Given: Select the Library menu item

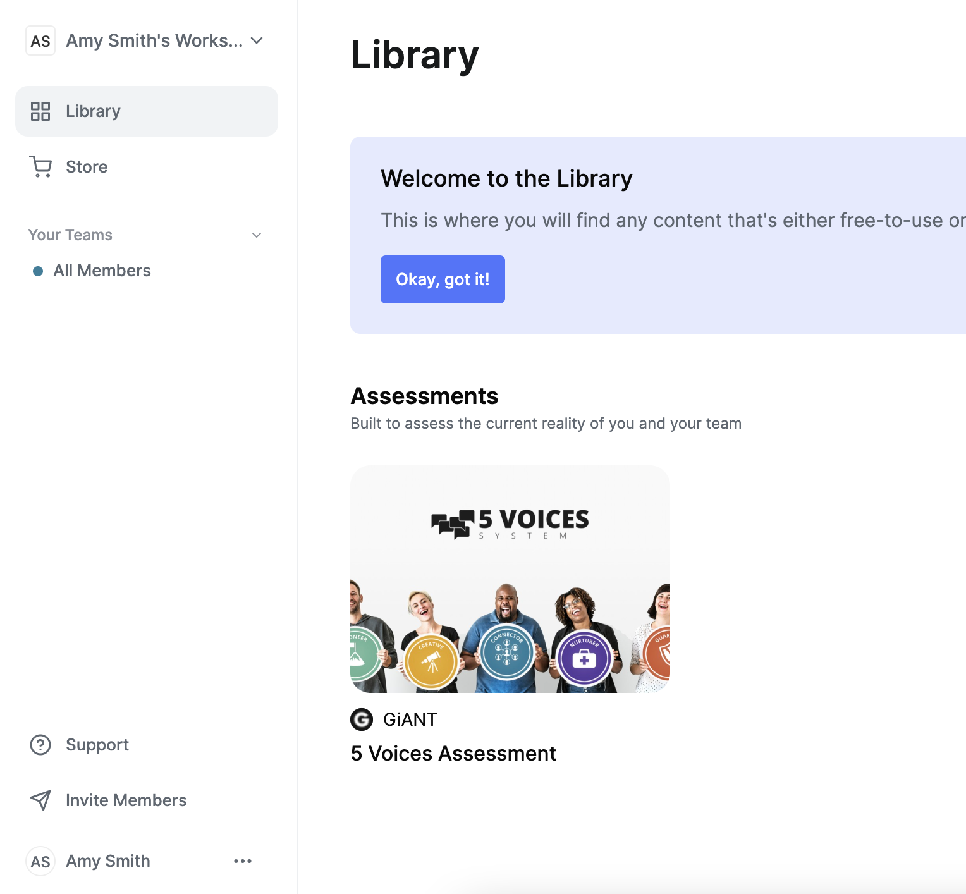Looking at the screenshot, I should (147, 111).
